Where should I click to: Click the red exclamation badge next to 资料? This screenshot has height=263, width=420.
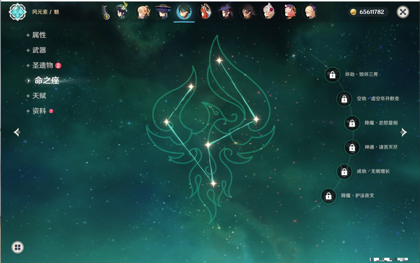point(51,111)
